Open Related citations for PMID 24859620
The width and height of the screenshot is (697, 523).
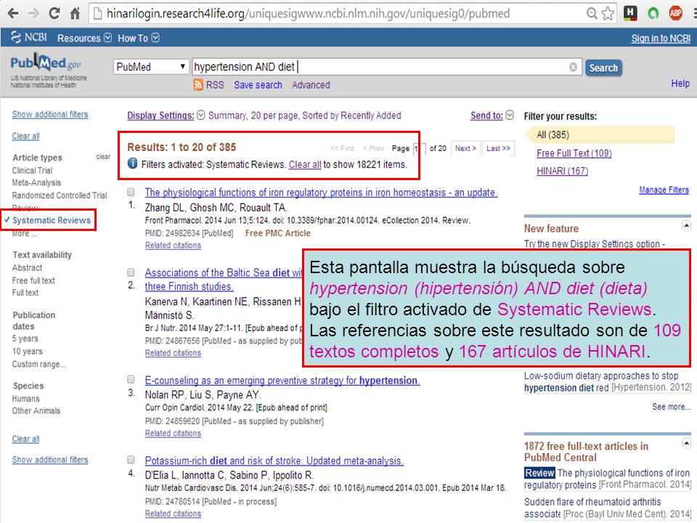[x=173, y=433]
